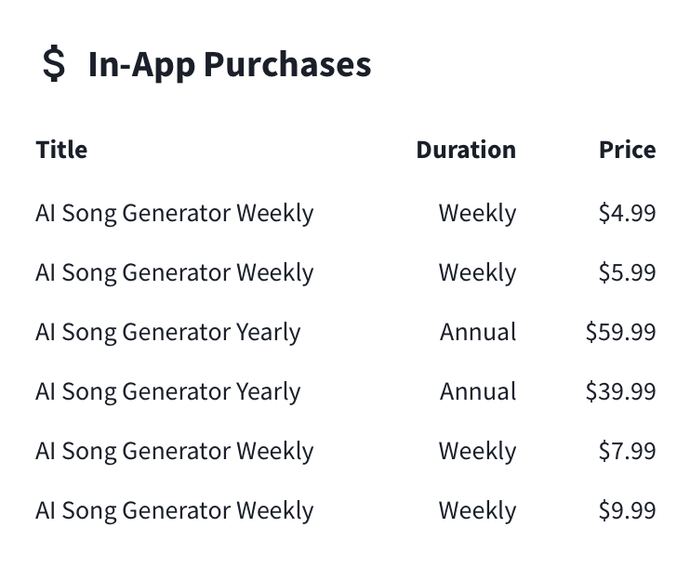
Task: Click AI Song Generator Weekly at $7.99
Action: (175, 452)
